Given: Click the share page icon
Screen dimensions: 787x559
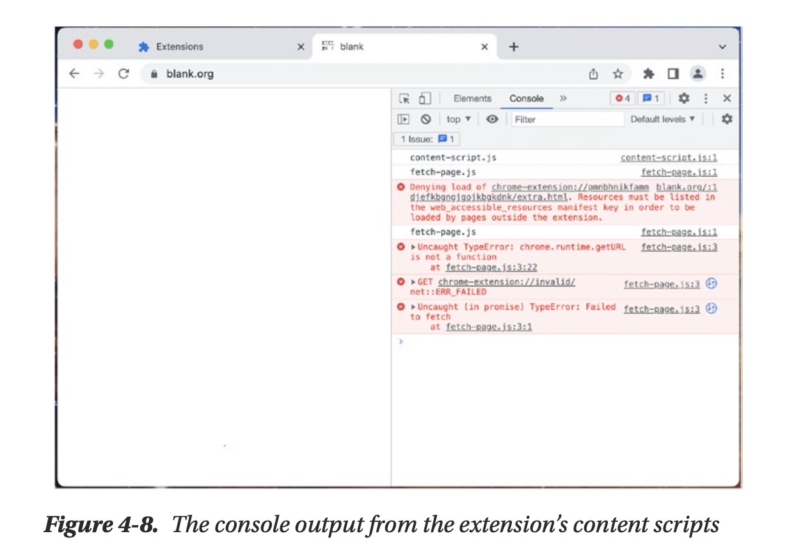Looking at the screenshot, I should (x=594, y=74).
